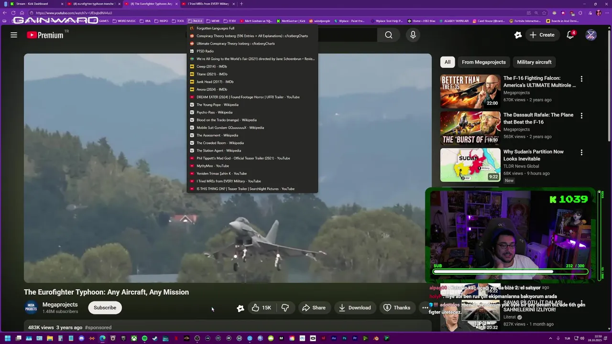Open Spotify from taskbar

click(144, 338)
